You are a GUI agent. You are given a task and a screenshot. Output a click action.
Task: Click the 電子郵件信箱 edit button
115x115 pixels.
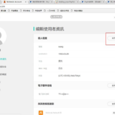tap(111, 86)
